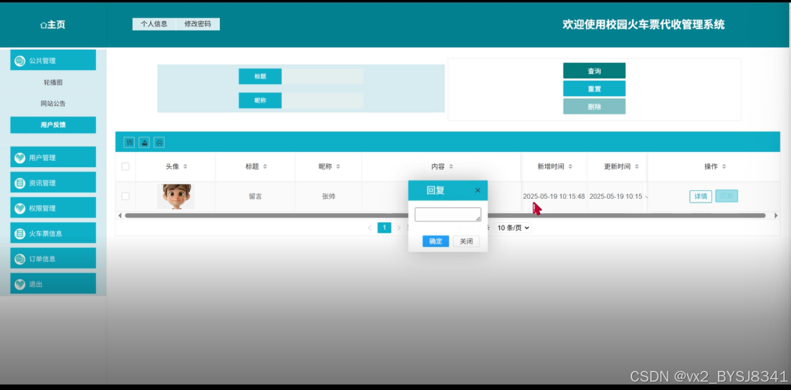Viewport: 791px width, 390px height.
Task: Click the export icon in table toolbar
Action: (144, 142)
